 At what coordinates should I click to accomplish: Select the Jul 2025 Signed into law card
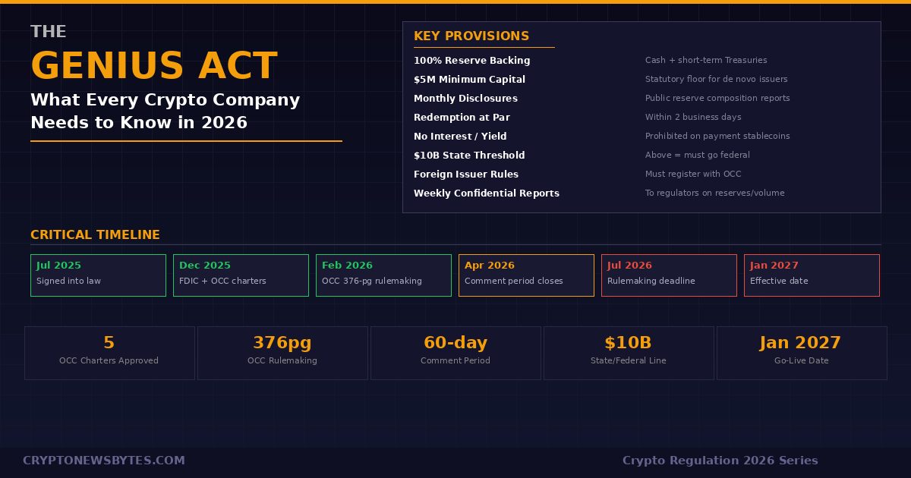click(x=98, y=275)
